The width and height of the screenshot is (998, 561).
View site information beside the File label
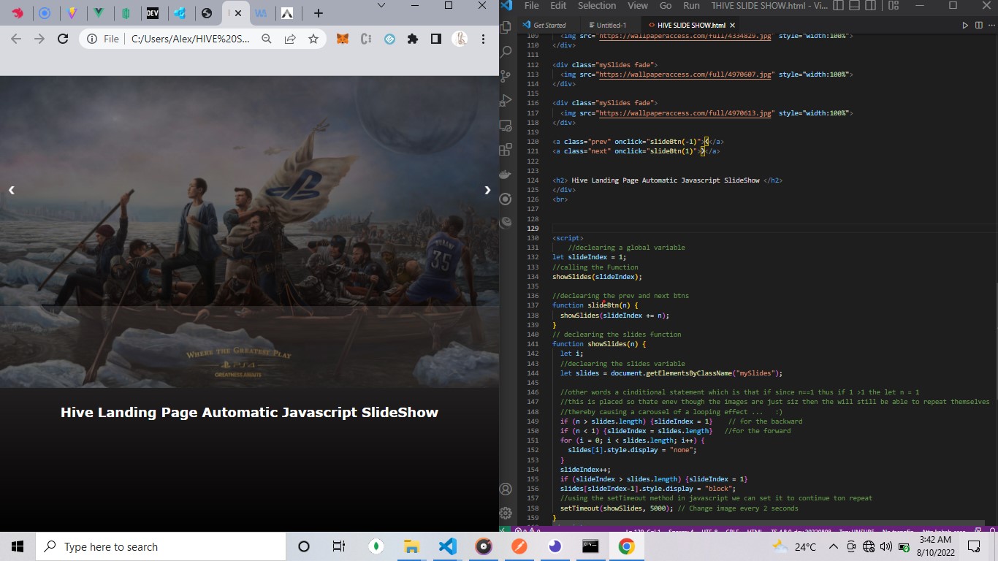tap(92, 39)
